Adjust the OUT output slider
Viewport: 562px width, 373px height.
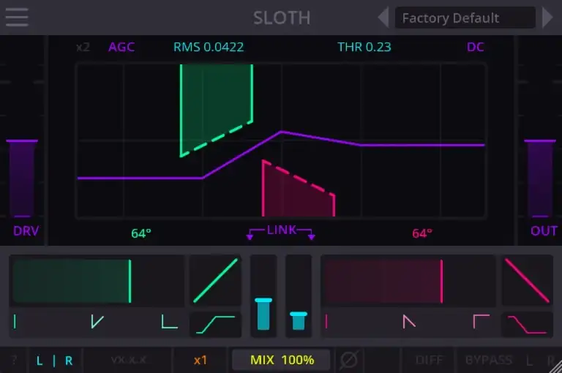540,178
